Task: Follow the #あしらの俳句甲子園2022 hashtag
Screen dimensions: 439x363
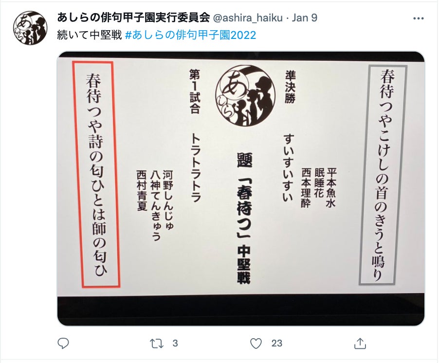Action: point(190,35)
